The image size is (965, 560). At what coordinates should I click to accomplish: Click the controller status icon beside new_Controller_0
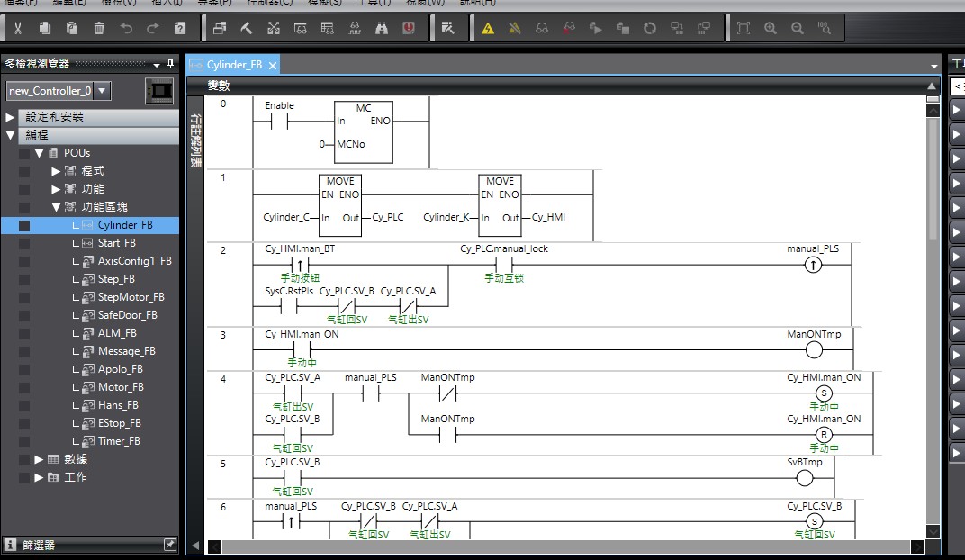[x=159, y=91]
